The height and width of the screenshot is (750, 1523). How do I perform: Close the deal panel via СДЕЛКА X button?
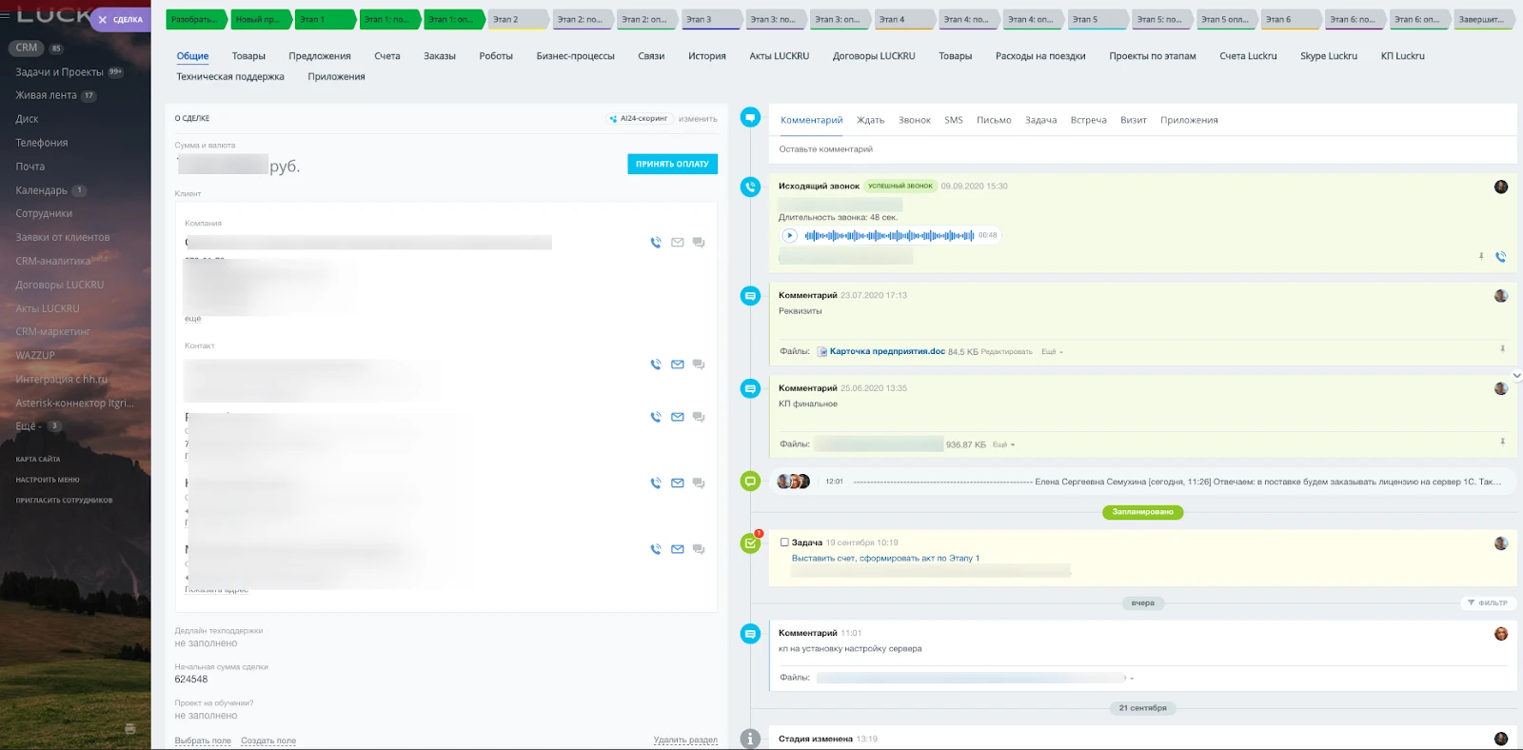click(x=103, y=20)
